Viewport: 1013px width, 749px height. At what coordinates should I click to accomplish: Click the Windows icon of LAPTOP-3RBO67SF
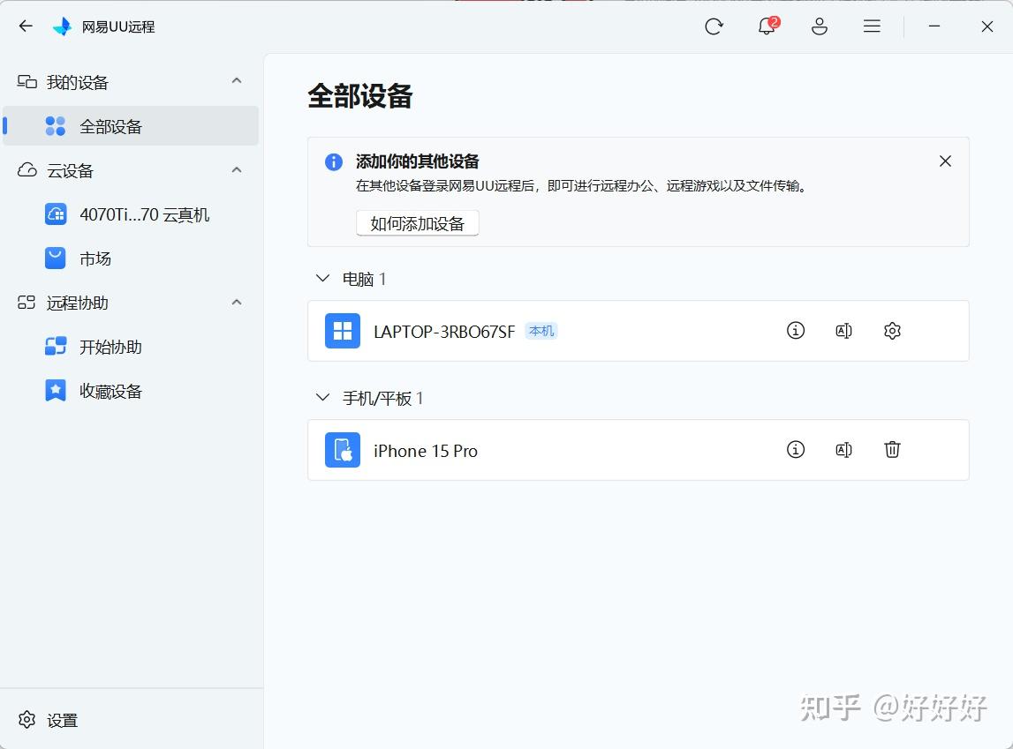point(343,331)
